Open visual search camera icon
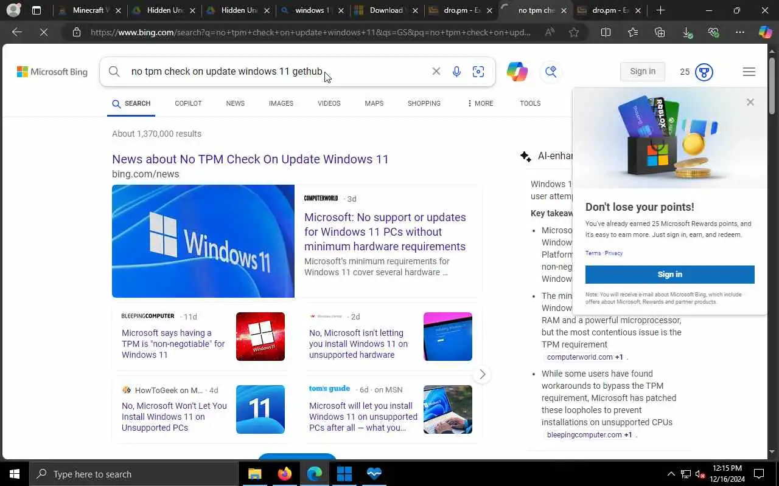Screen dimensions: 779x486 (x=478, y=72)
